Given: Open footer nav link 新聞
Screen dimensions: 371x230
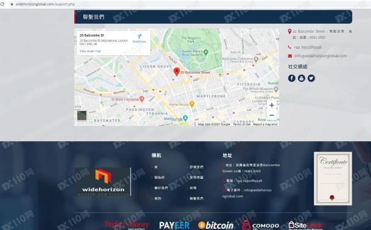Looking at the screenshot, I should (193, 188).
